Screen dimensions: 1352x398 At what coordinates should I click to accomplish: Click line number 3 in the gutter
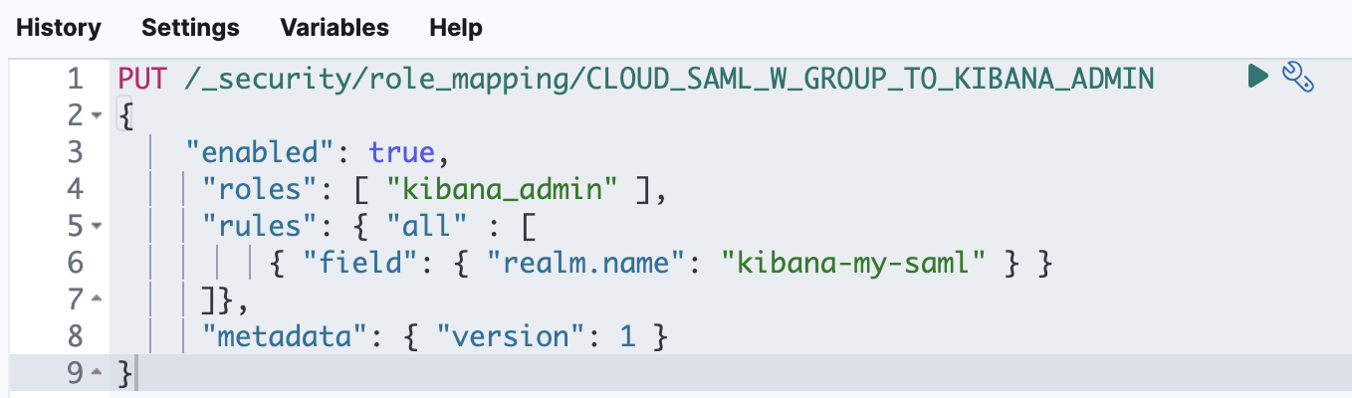tap(76, 152)
